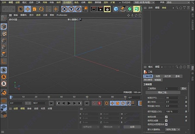Click frame 60 on timeline ruler
The image size is (195, 134).
click(x=87, y=97)
